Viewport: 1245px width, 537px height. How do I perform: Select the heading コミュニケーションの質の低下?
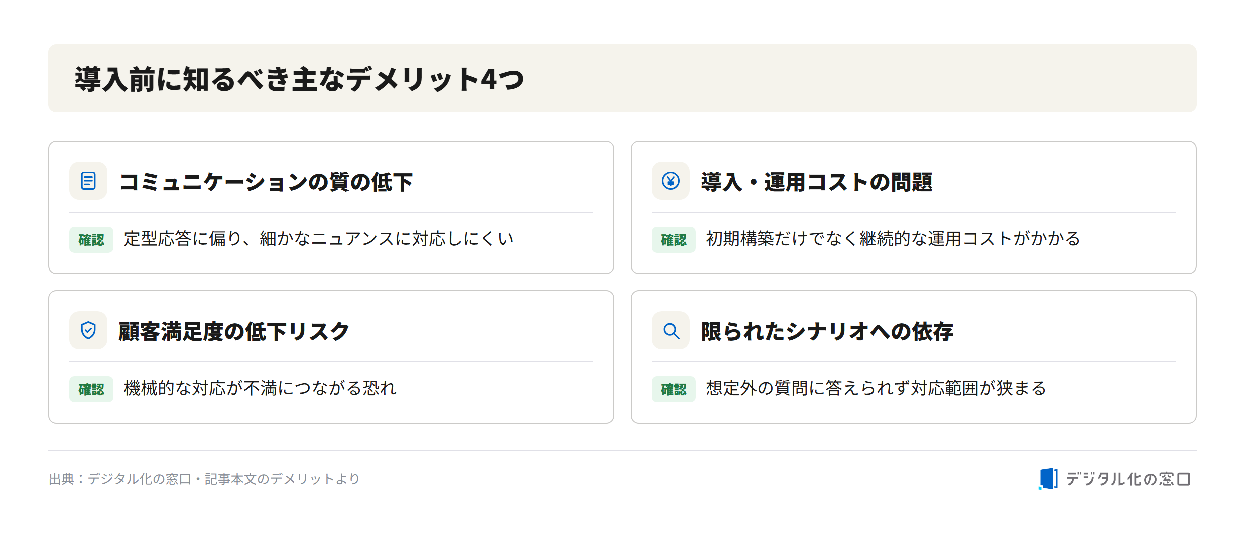(x=266, y=182)
